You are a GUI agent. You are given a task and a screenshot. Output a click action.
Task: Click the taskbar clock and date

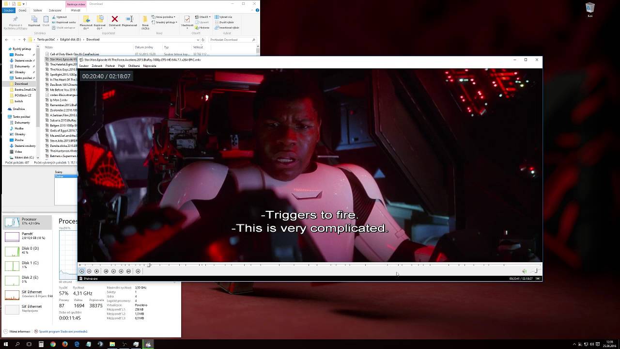click(x=610, y=344)
